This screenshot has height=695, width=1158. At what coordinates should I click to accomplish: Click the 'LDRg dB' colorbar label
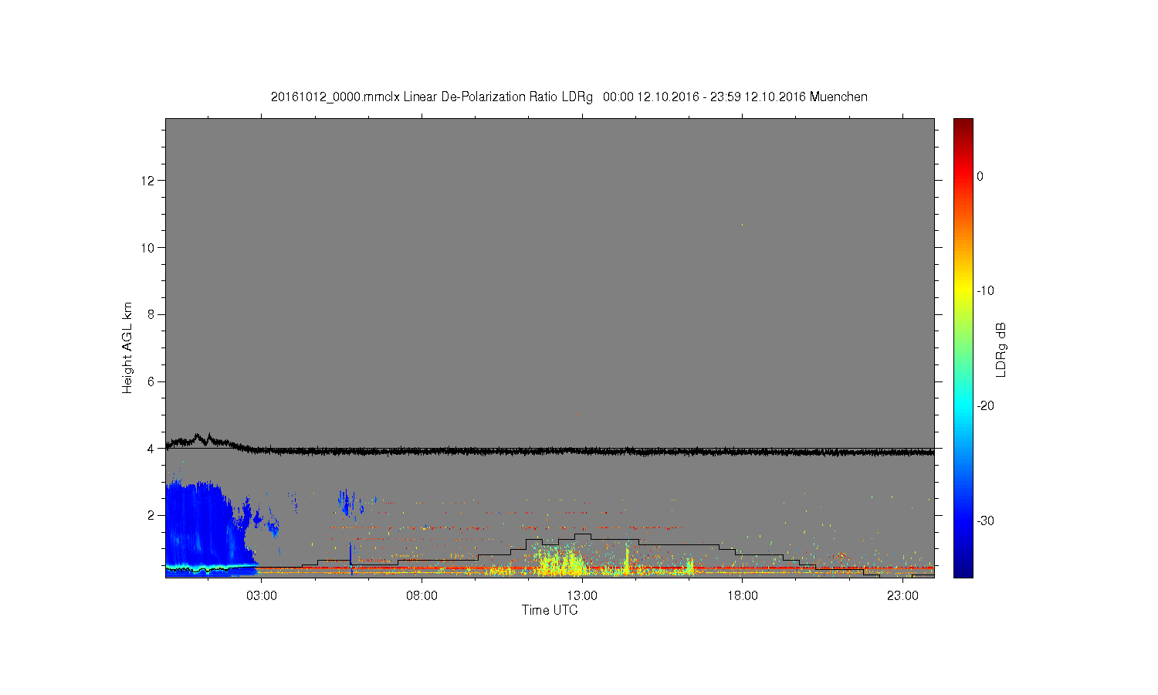[1001, 349]
